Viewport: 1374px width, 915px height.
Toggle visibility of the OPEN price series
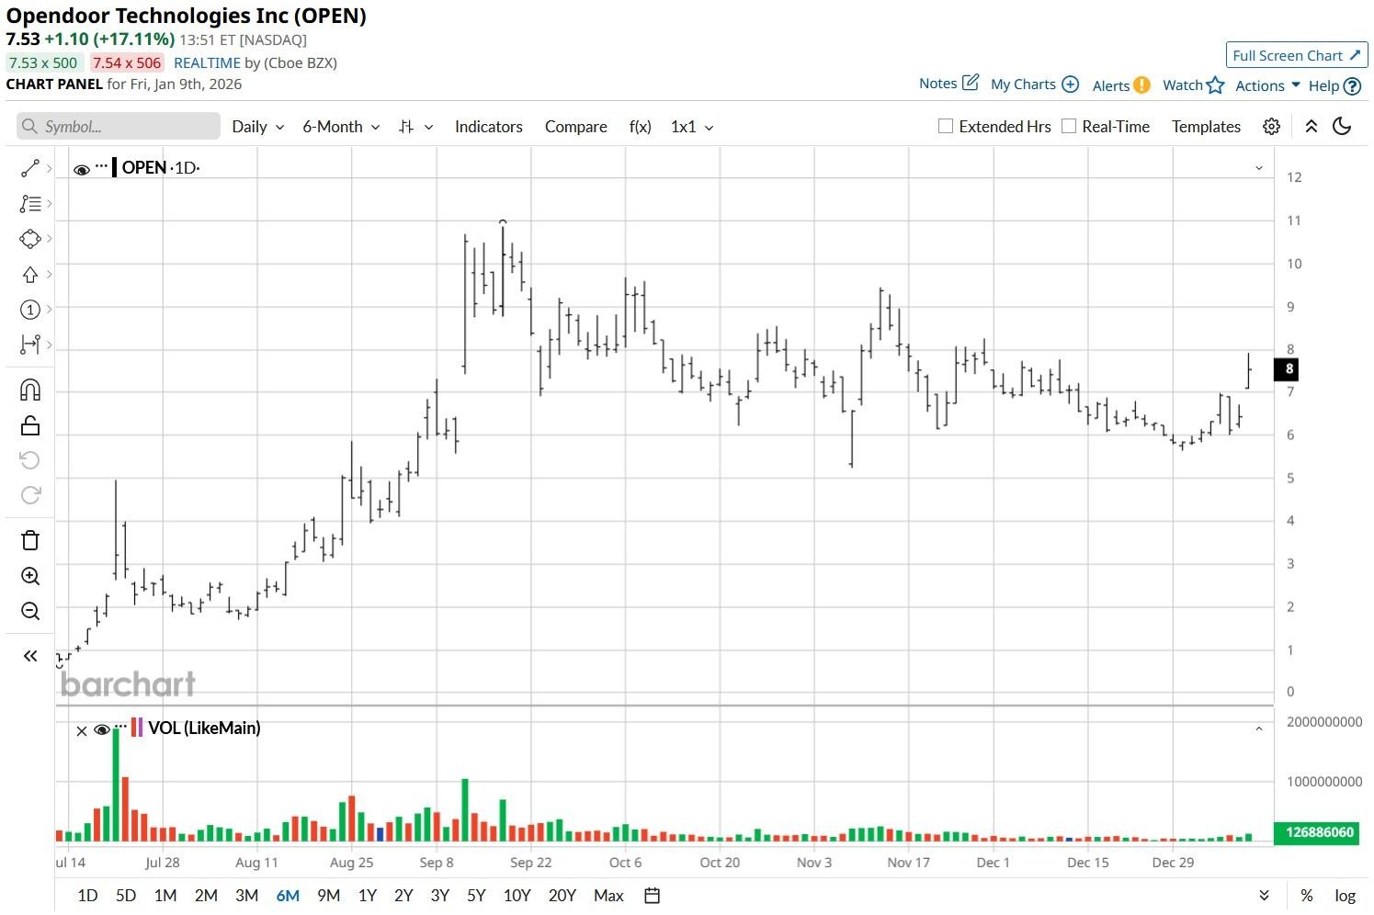tap(82, 169)
